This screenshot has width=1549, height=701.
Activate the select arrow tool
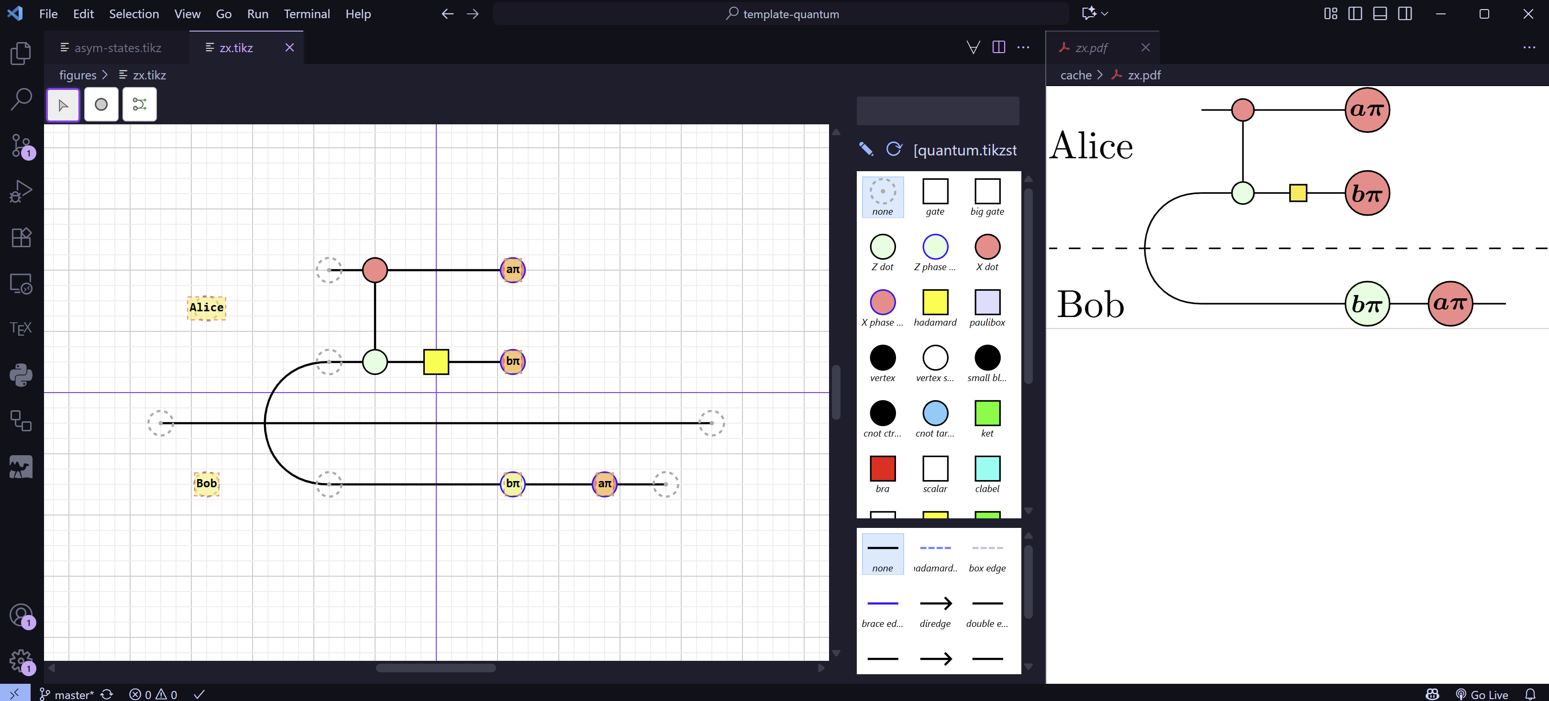point(63,105)
